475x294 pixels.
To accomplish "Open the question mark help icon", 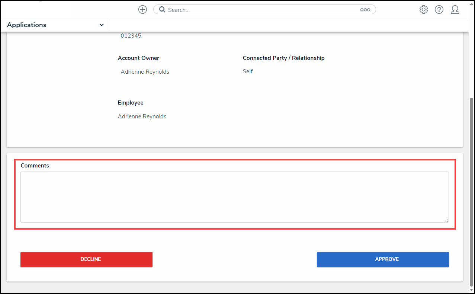I will (x=439, y=10).
